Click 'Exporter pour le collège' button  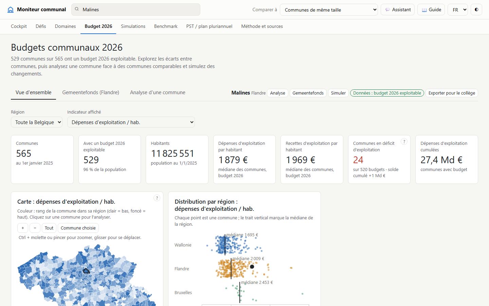point(452,93)
